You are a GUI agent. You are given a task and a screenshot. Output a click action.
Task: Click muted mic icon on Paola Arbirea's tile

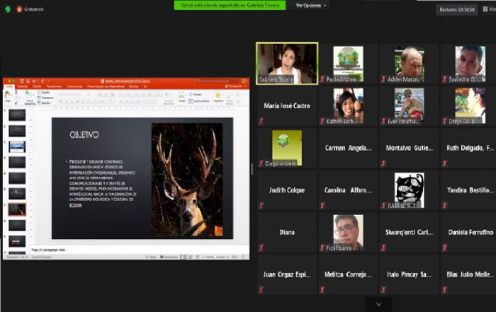(x=322, y=80)
